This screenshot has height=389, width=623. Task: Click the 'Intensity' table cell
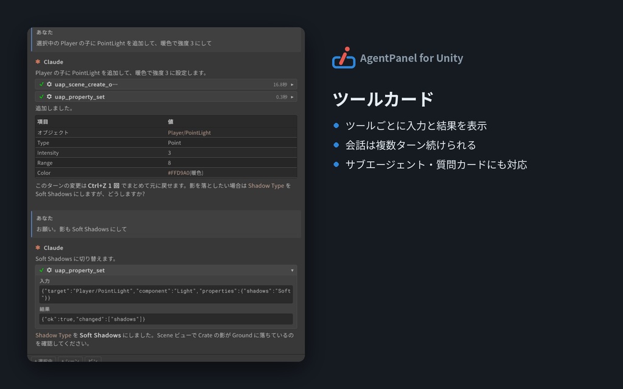(x=48, y=153)
